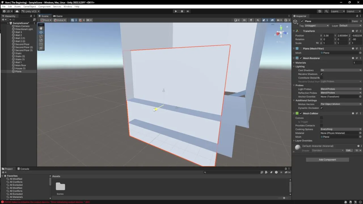Open draw mode shading dropdown
Image resolution: width=363 pixels, height=204 pixels.
click(x=237, y=20)
